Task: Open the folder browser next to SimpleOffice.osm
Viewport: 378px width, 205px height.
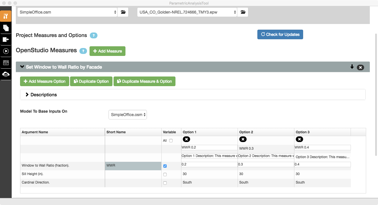Action: coord(123,12)
